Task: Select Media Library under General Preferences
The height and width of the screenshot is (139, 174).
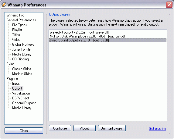Action: pyautogui.click(x=22, y=54)
